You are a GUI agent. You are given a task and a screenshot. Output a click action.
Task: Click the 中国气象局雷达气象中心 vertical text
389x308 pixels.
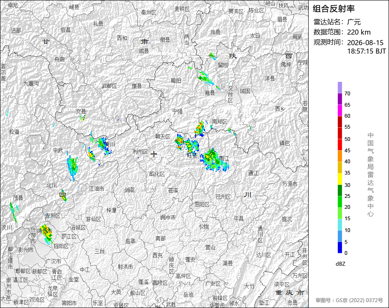tap(370, 175)
